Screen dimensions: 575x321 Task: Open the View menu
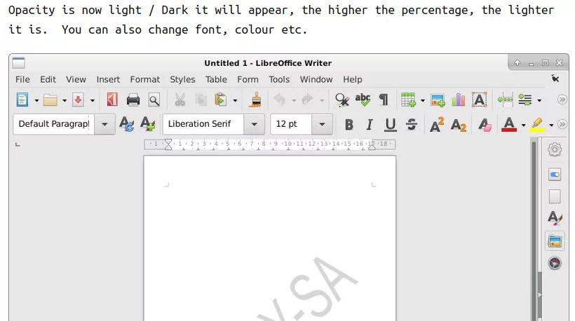click(x=76, y=79)
